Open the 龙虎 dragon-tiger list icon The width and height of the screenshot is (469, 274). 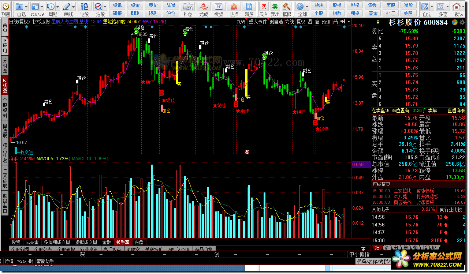204,7
